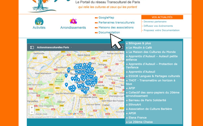203x126 pixels.
Task: Go to Partenaires transculturels
Action: [x=116, y=23]
